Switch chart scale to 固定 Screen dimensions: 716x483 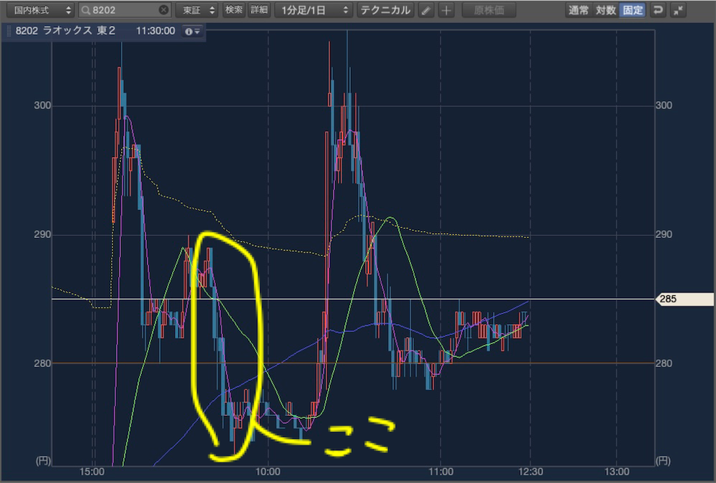click(632, 10)
